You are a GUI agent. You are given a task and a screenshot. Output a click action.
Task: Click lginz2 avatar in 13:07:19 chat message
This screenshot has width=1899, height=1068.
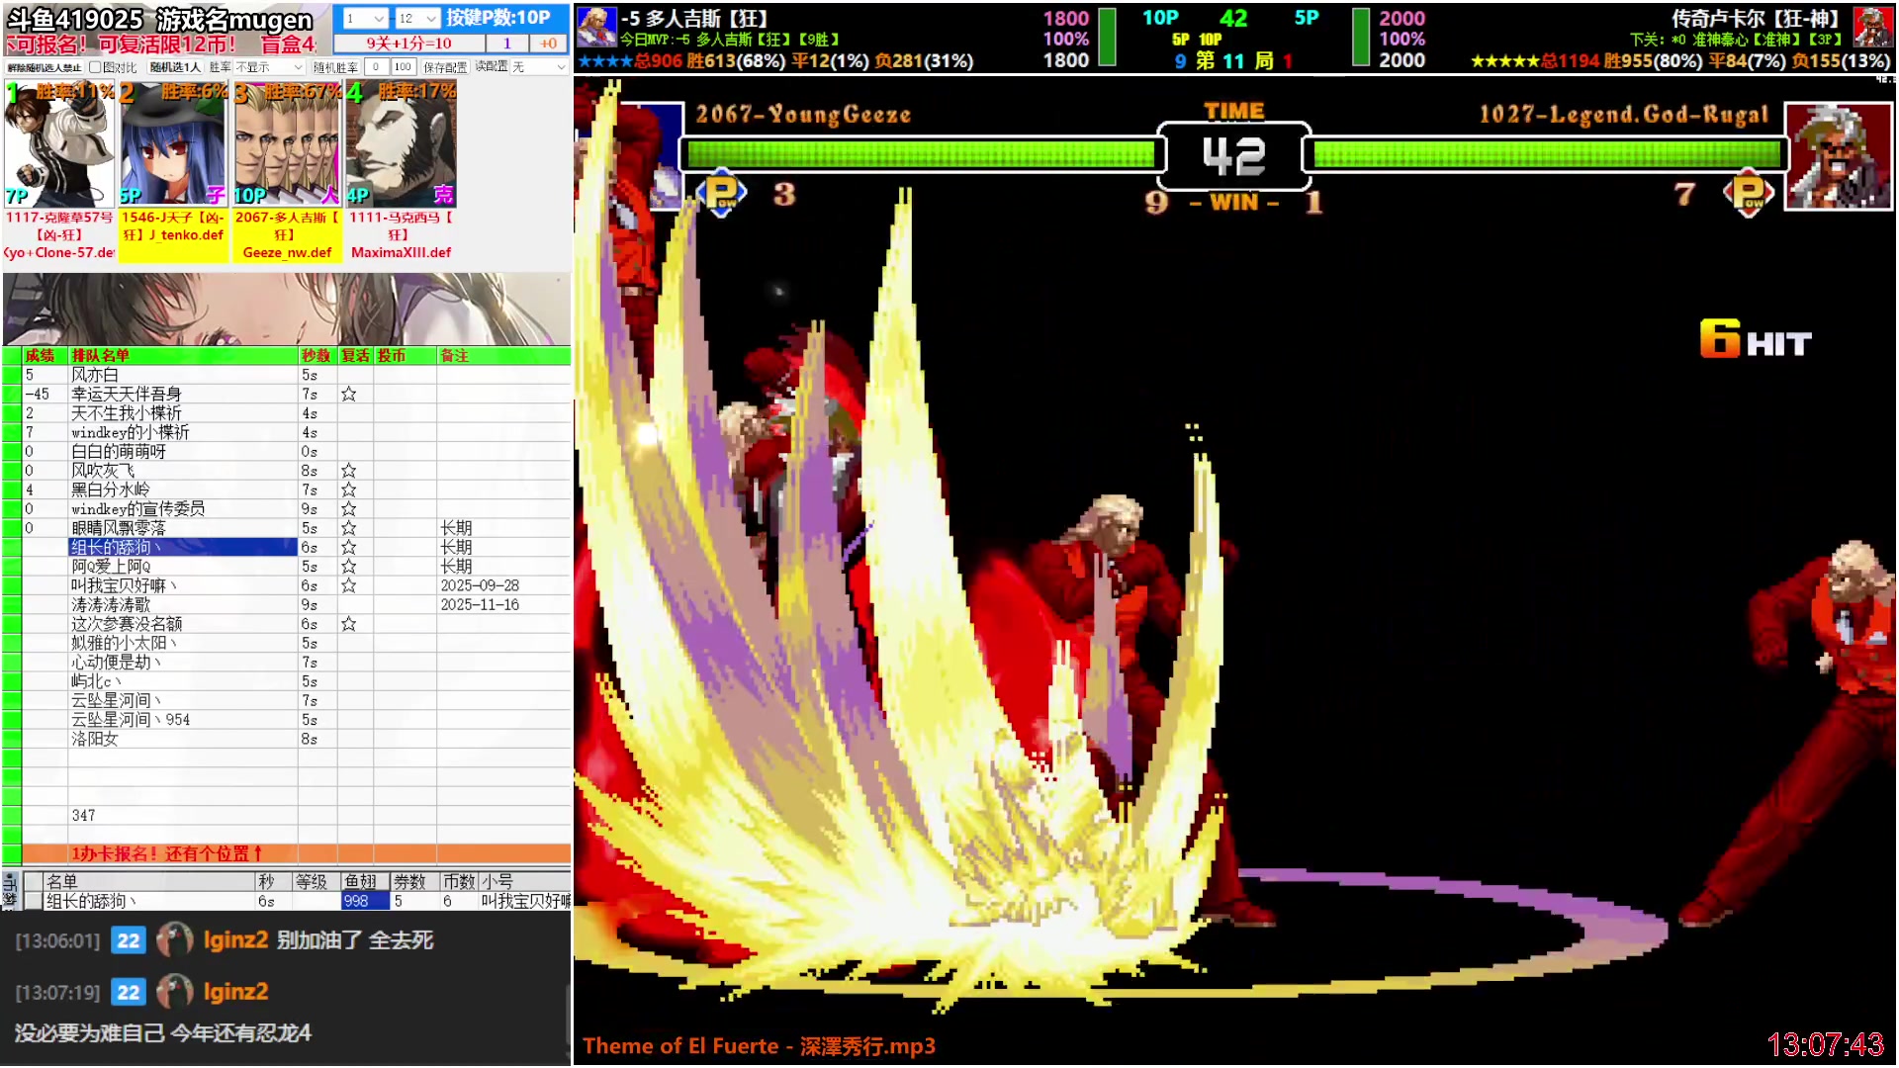click(175, 992)
